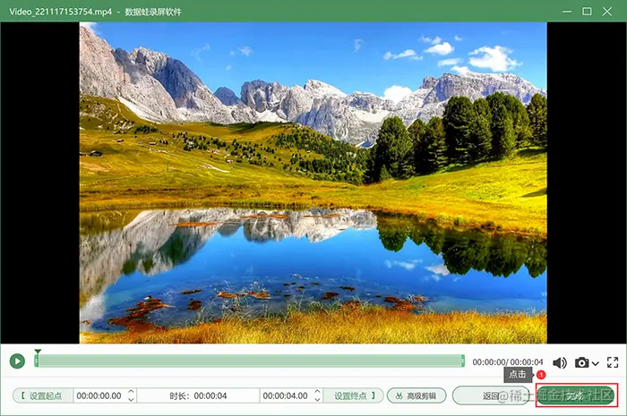Click the elapsed time readout 00:00:00/00:00:04
The image size is (627, 416).
pos(508,362)
